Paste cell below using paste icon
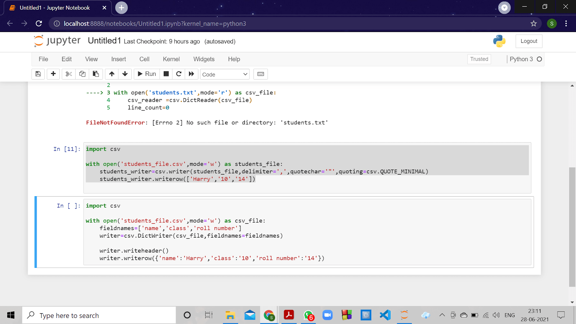Screen dimensions: 576x324 [x=96, y=74]
